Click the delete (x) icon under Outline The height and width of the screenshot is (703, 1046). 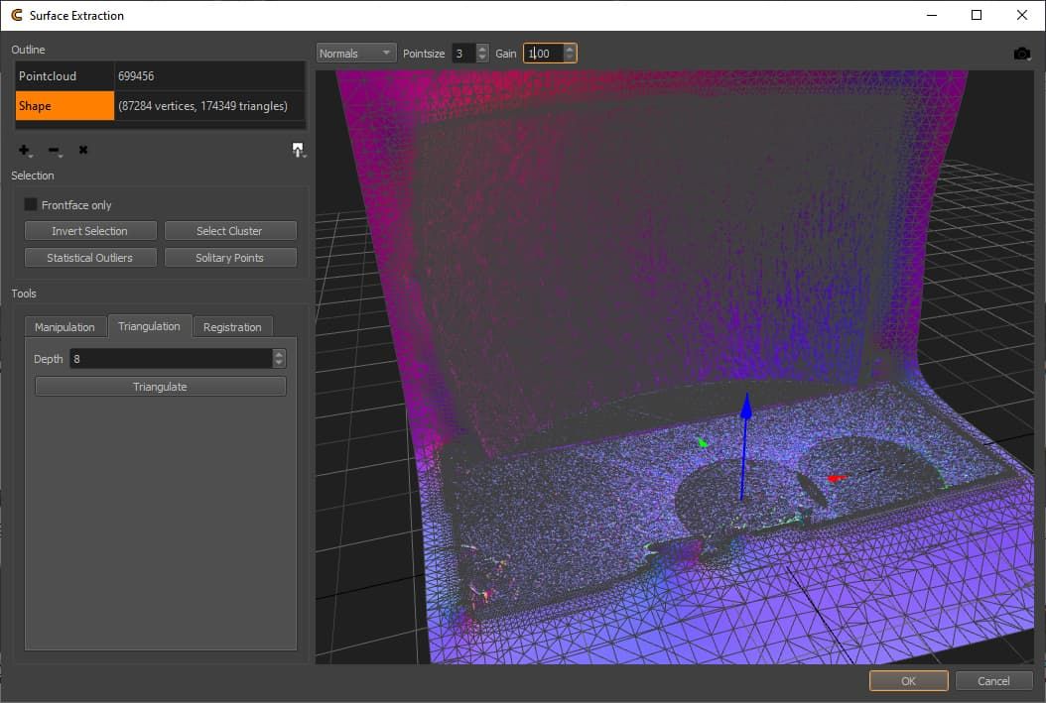[x=83, y=151]
